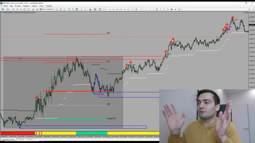Viewport: 255px width, 143px height.
Task: Select the M5 timeframe button
Action: pos(110,10)
